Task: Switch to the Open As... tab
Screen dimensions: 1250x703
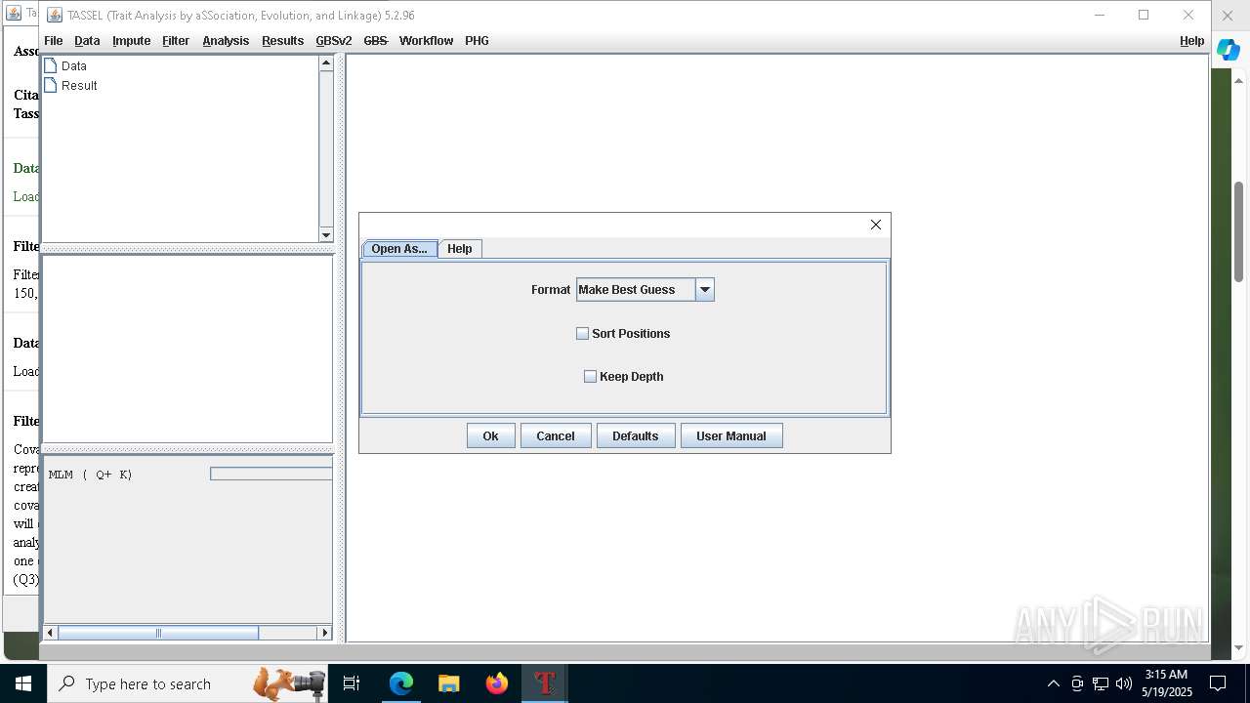Action: (x=399, y=249)
